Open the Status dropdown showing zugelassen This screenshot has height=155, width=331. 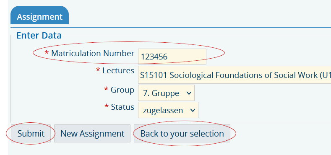pos(168,110)
